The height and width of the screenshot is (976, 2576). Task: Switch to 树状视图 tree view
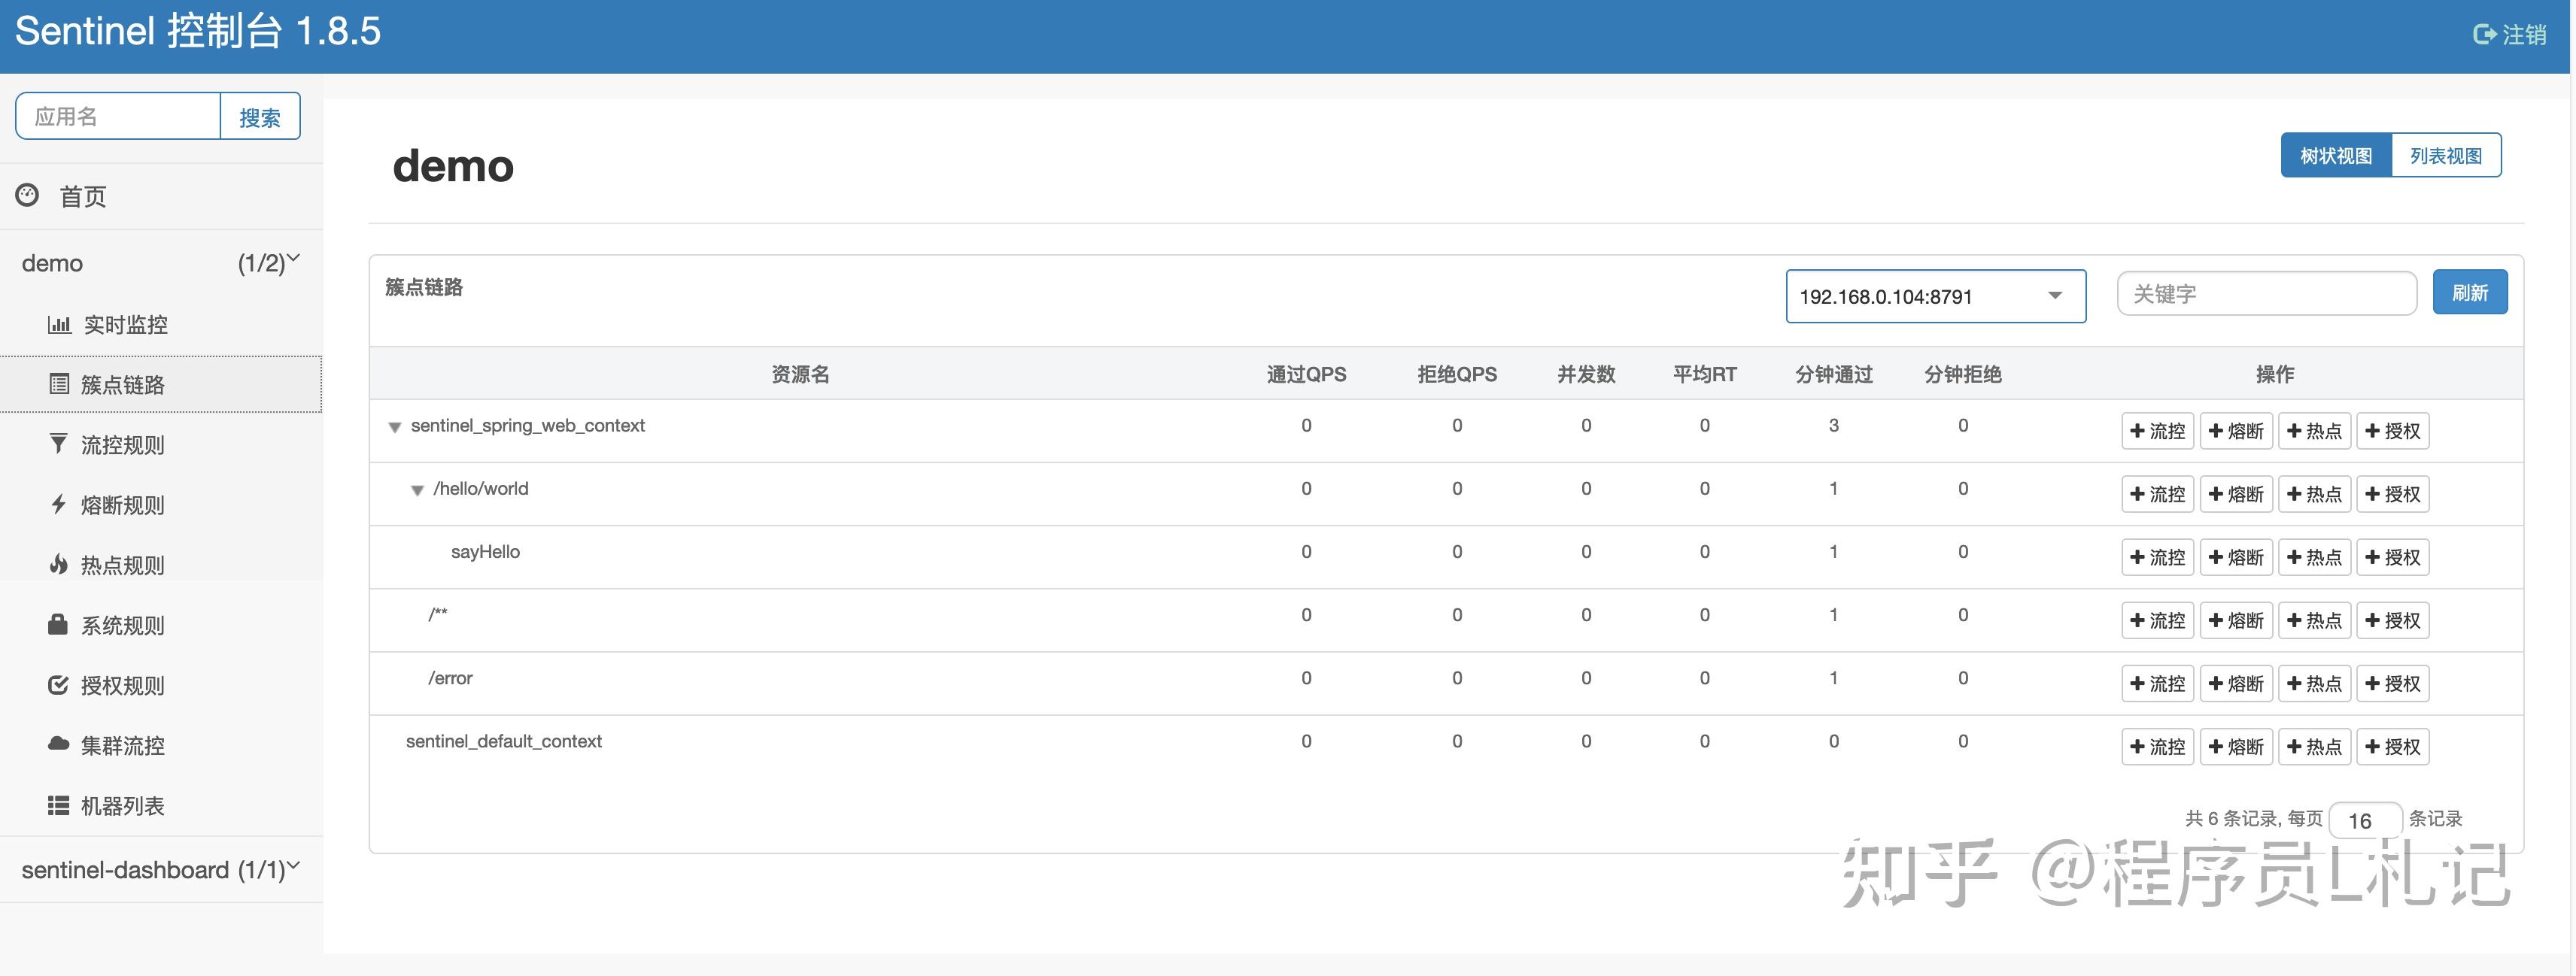point(2335,156)
